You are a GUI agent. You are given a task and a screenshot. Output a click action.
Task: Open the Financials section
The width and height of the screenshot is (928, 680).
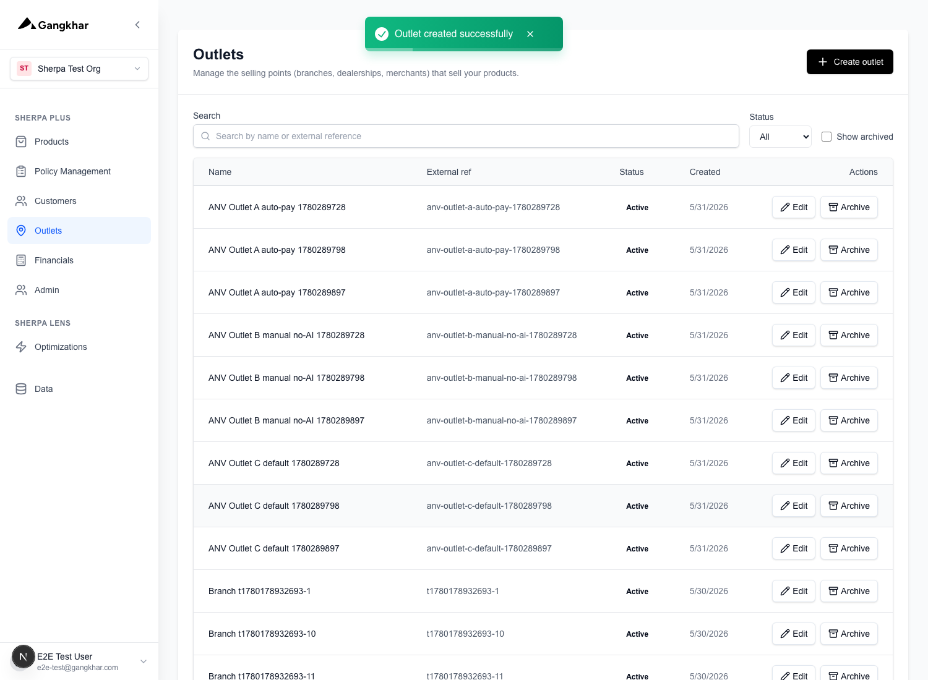(79, 260)
